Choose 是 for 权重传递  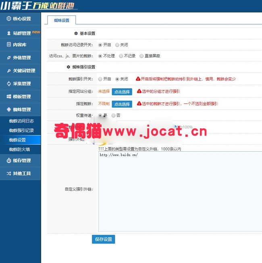(x=100, y=115)
